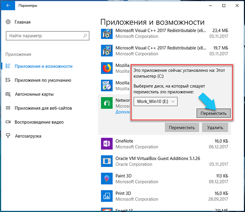245x212 pixels.
Task: Click the Воспроизведение видео camera icon
Action: 8,122
